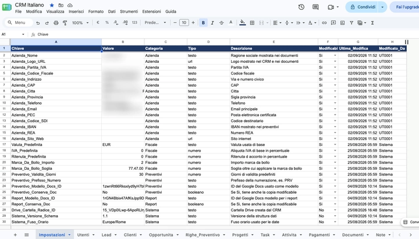This screenshot has height=239, width=419.
Task: Select row 17 header
Action: [x=4, y=145]
